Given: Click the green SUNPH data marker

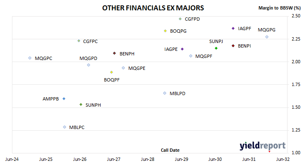Looking at the screenshot, I should [81, 105].
